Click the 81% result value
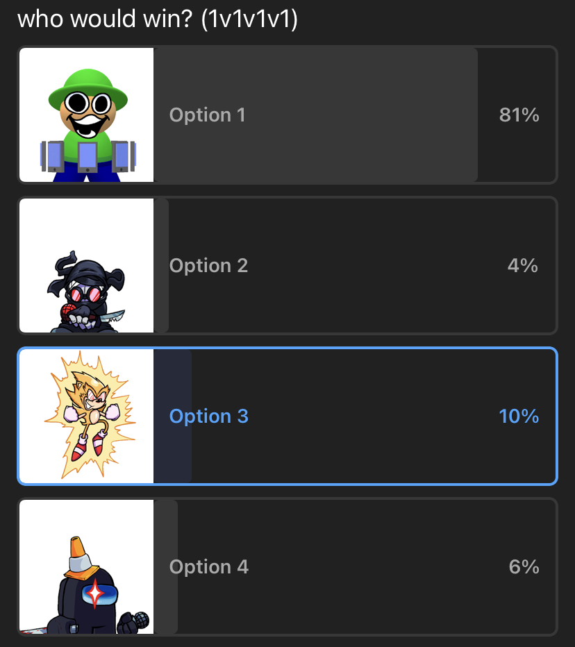This screenshot has width=575, height=647. click(x=519, y=115)
